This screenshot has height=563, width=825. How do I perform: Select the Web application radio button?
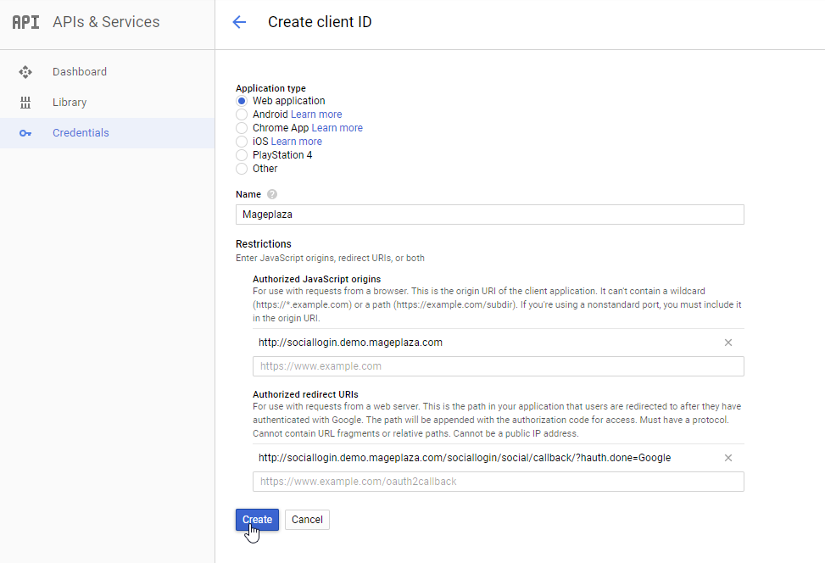pos(242,101)
